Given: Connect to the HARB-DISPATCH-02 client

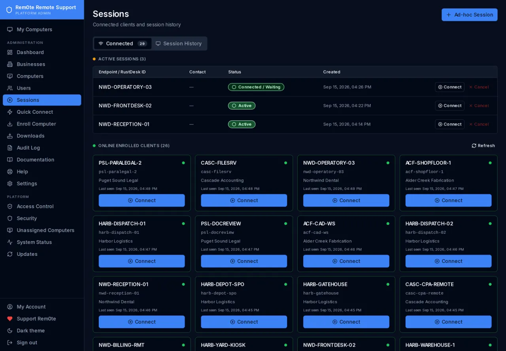Looking at the screenshot, I should coord(448,261).
